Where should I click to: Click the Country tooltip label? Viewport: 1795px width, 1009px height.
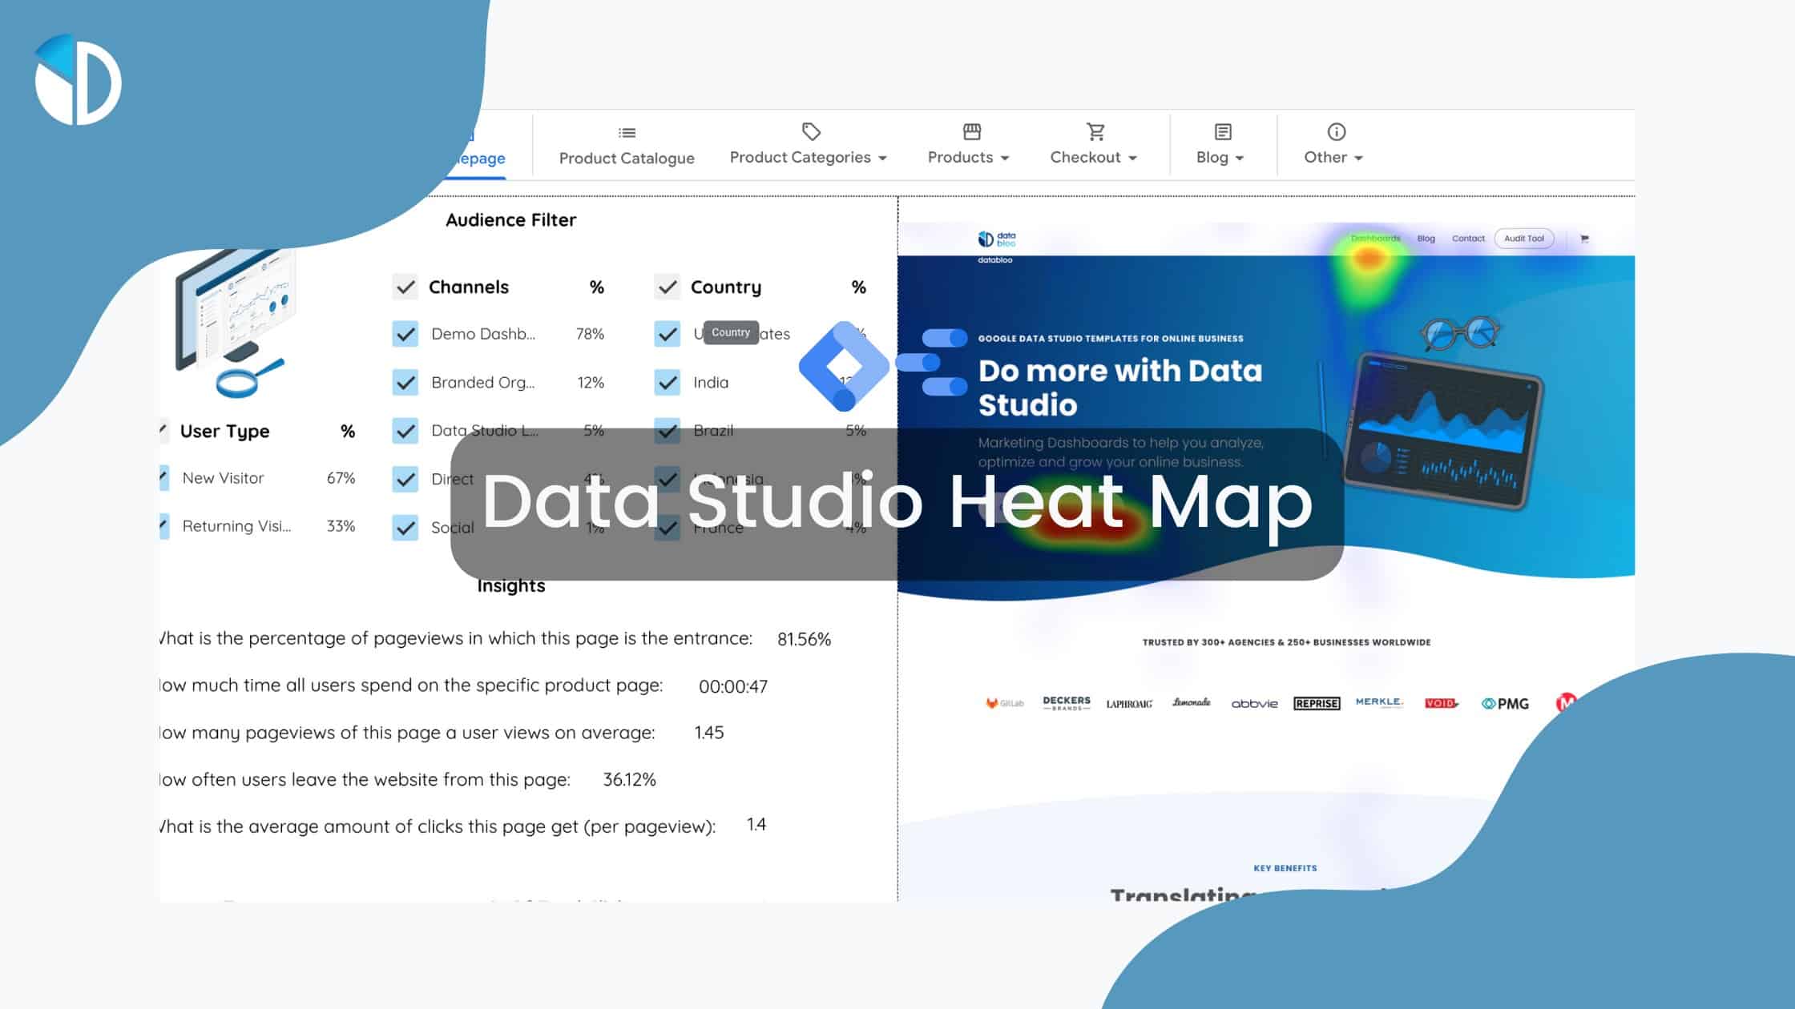pyautogui.click(x=730, y=332)
